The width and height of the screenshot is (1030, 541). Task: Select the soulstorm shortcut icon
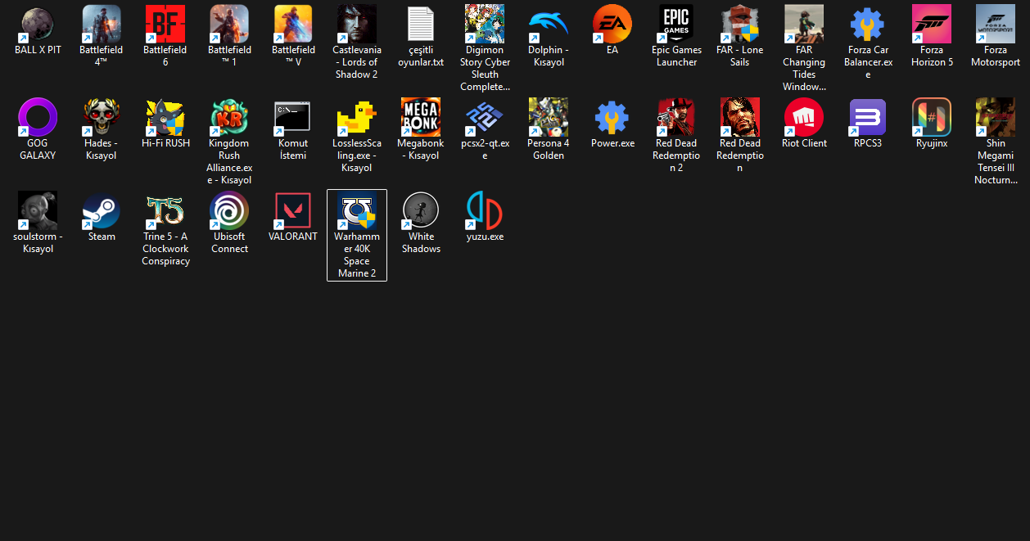coord(38,211)
